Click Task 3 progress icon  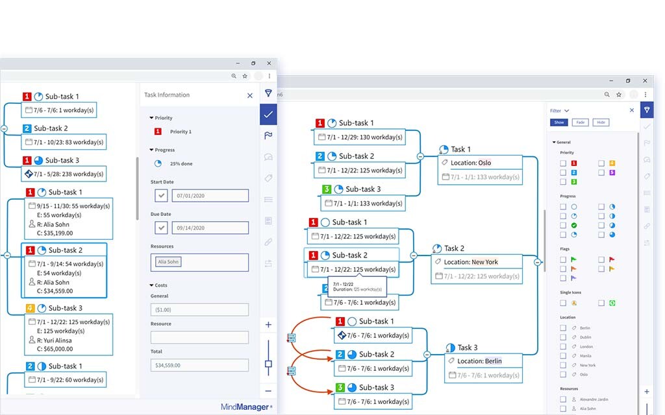[451, 348]
